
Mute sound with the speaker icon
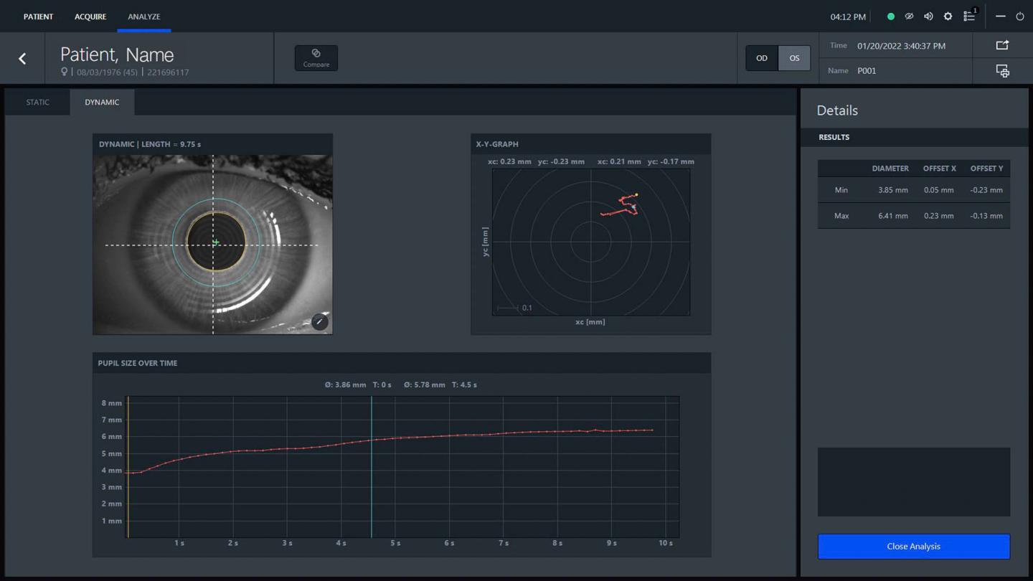click(928, 16)
